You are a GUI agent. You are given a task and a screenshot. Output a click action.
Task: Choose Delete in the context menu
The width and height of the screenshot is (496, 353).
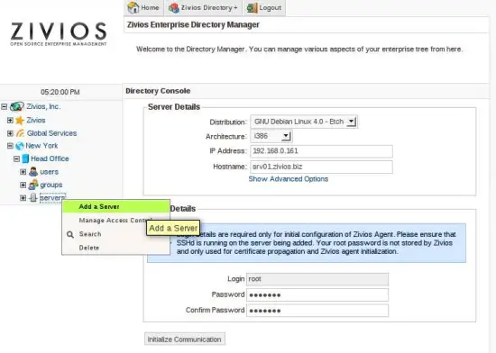point(115,248)
